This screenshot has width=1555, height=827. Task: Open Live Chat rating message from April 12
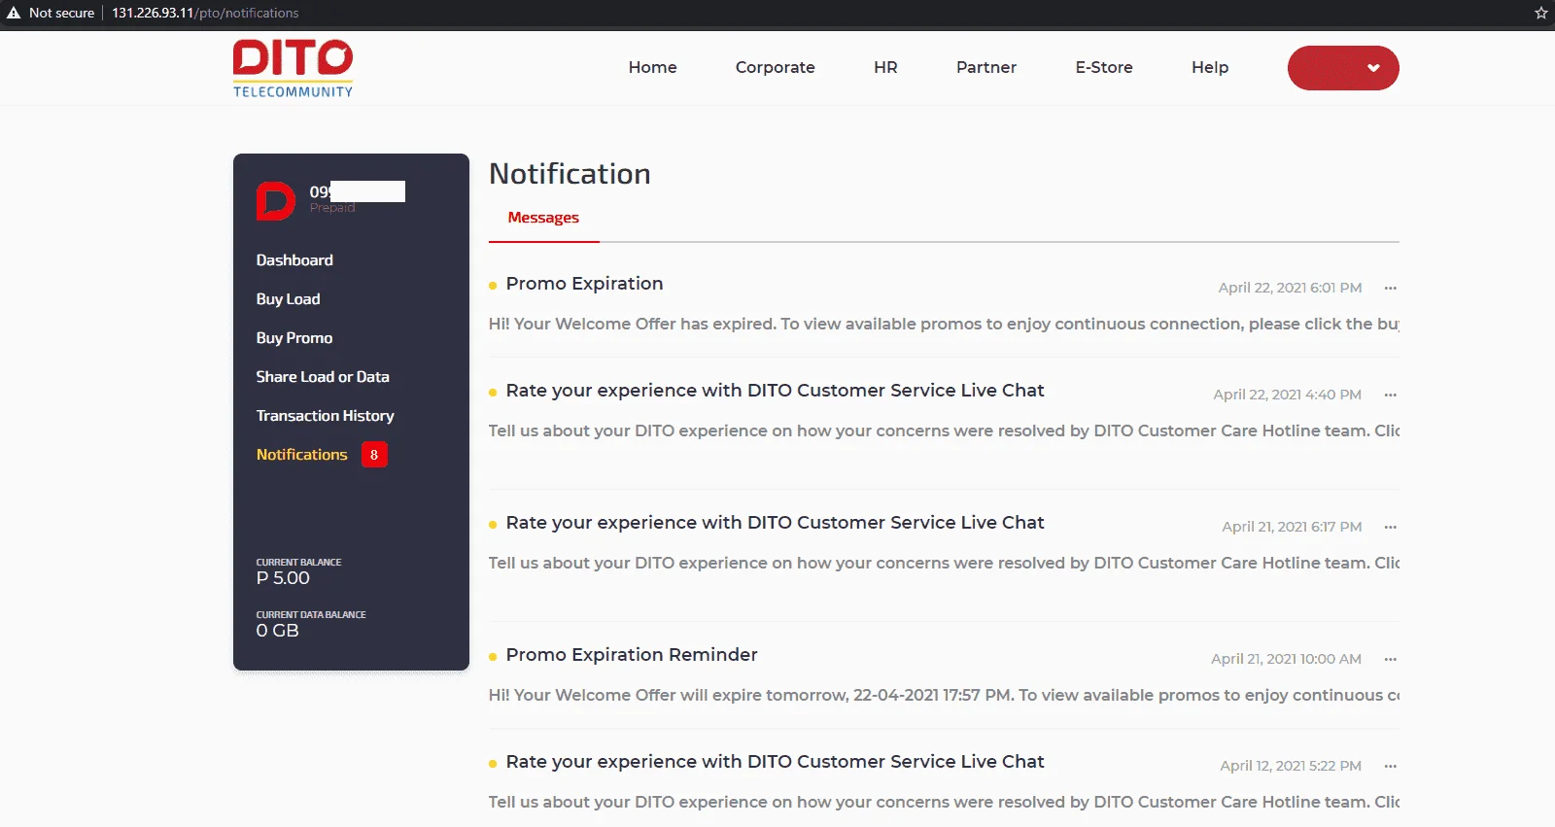[x=775, y=762]
